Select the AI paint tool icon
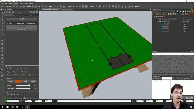 coord(58,6)
